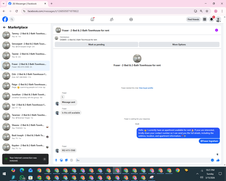Open Ocb townhouse conversation
Image resolution: width=226 pixels, height=181 pixels.
(x=25, y=76)
